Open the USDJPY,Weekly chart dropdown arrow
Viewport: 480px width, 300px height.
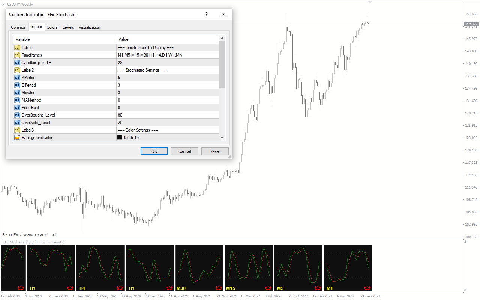(x=3, y=4)
